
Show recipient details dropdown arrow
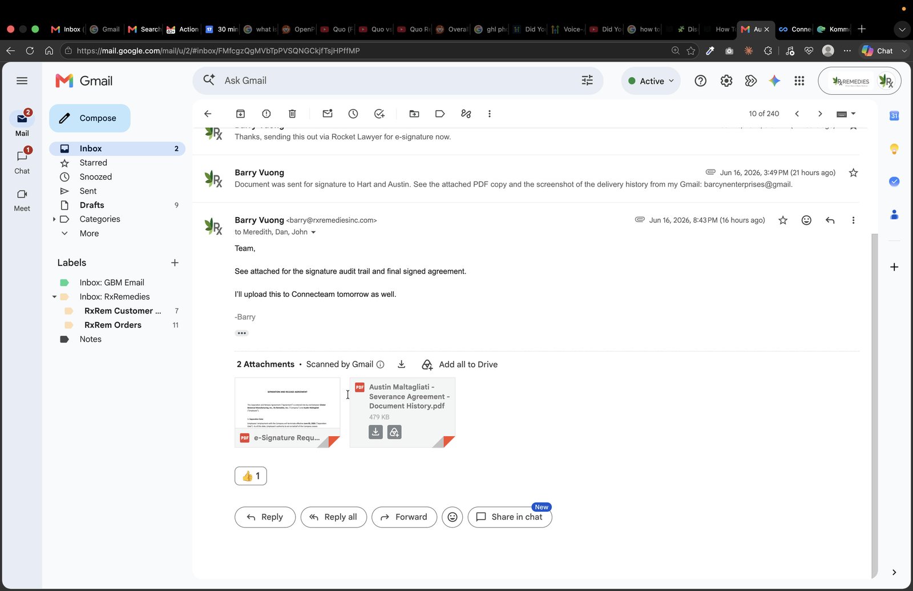[x=313, y=232]
